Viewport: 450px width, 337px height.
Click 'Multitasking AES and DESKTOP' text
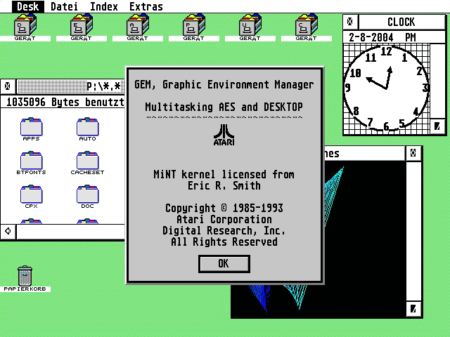(x=224, y=107)
